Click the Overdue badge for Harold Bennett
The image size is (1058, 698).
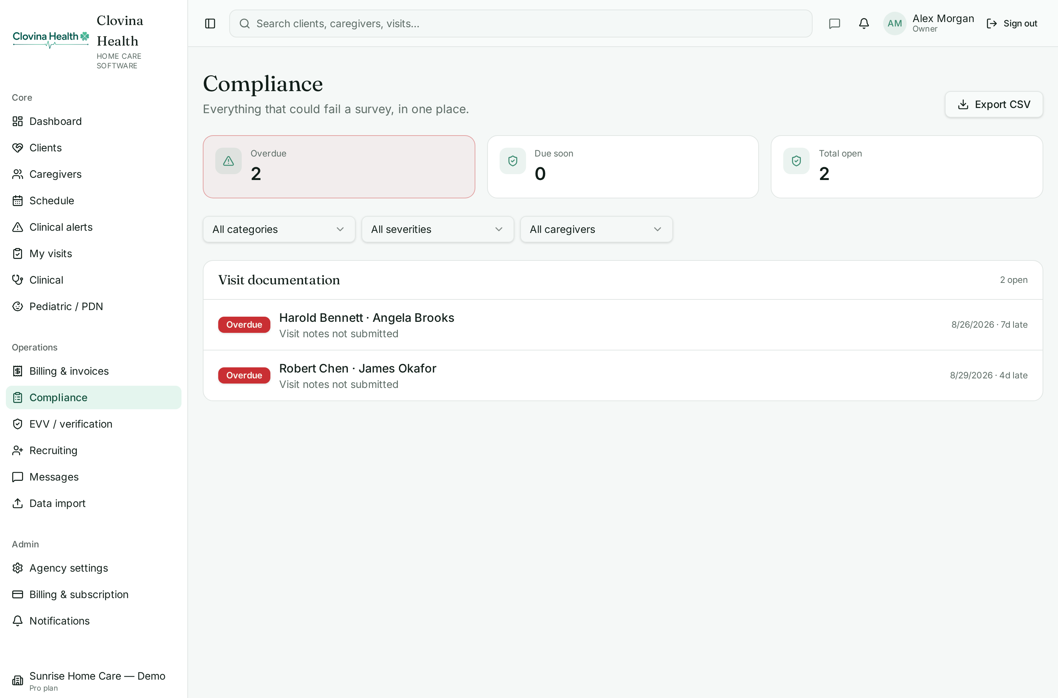pyautogui.click(x=244, y=325)
